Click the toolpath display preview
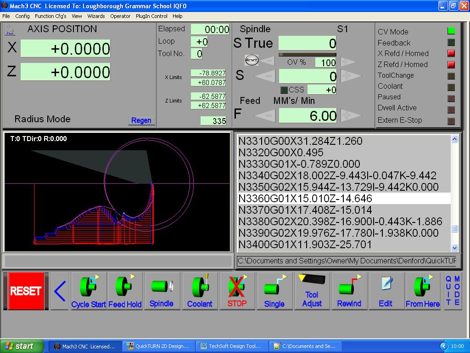Viewport: 470px width, 353px height. (x=117, y=192)
